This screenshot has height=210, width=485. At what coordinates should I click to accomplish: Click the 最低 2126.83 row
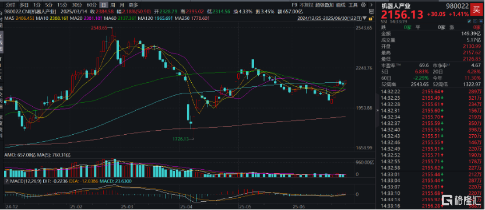pos(431,59)
